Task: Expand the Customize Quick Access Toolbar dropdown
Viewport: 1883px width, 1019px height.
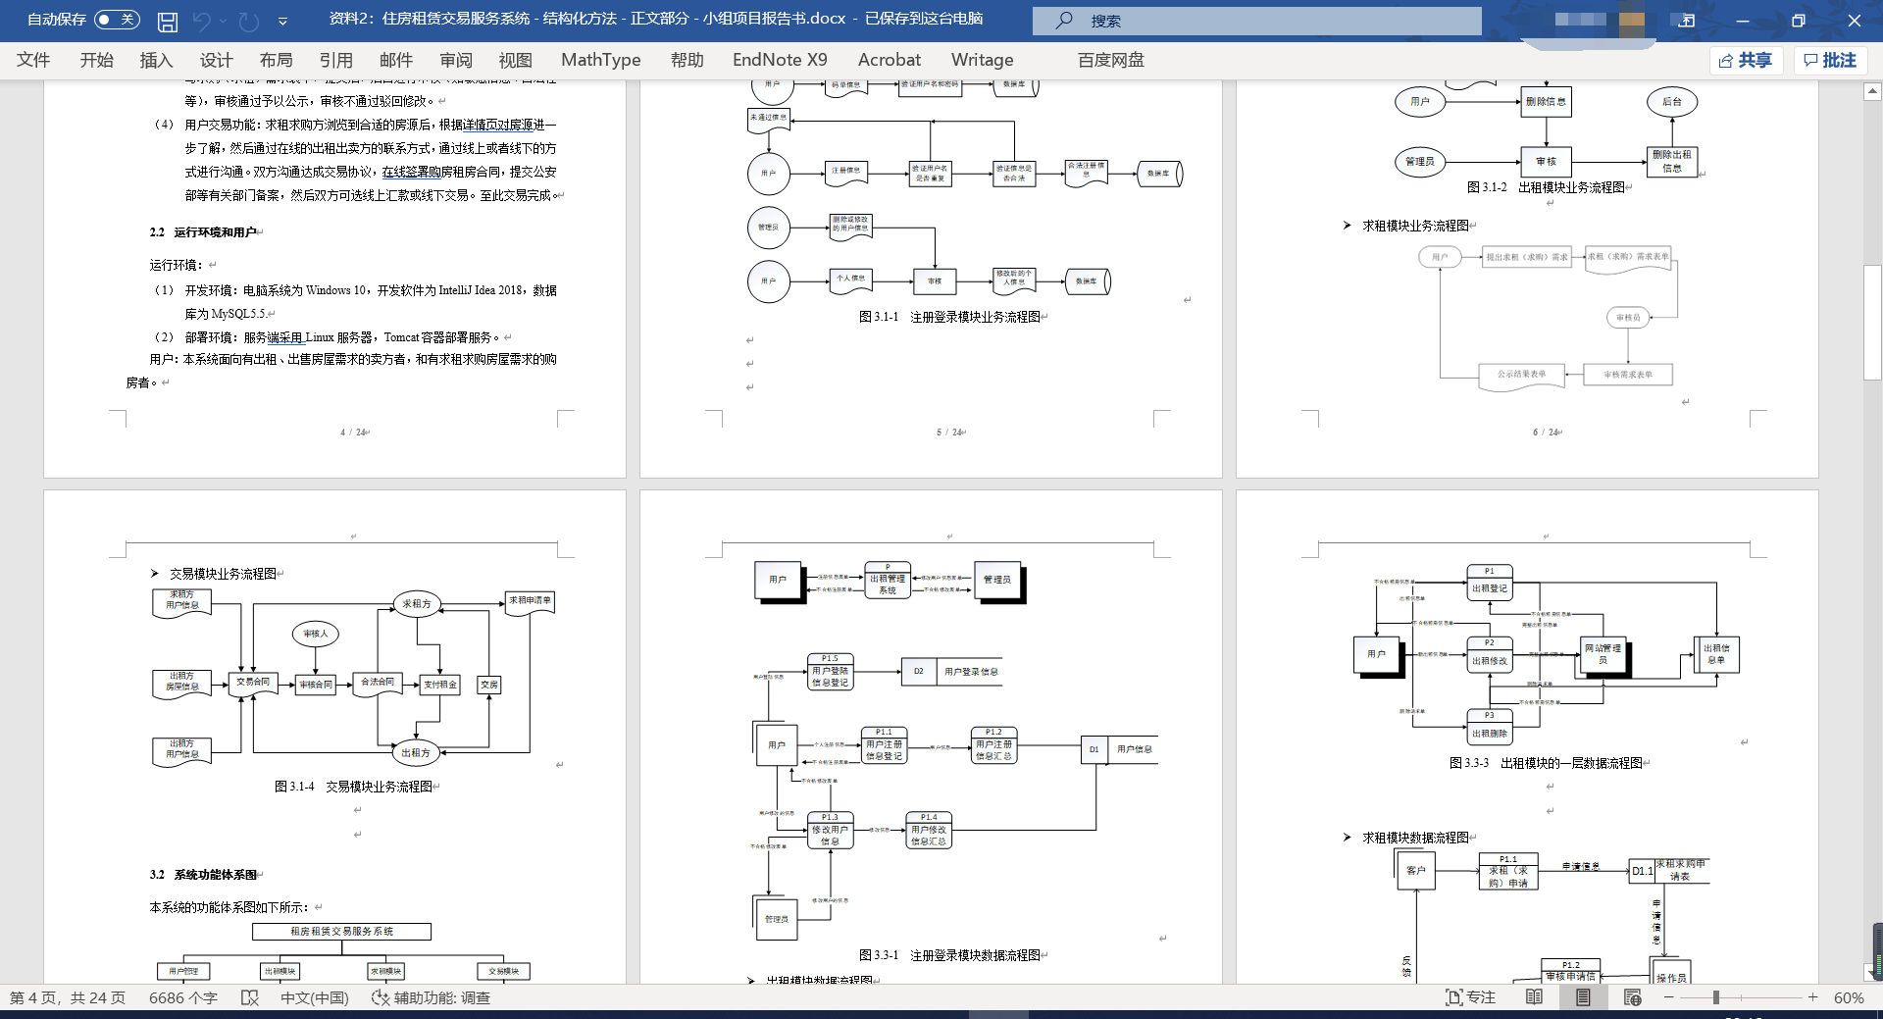Action: 282,21
